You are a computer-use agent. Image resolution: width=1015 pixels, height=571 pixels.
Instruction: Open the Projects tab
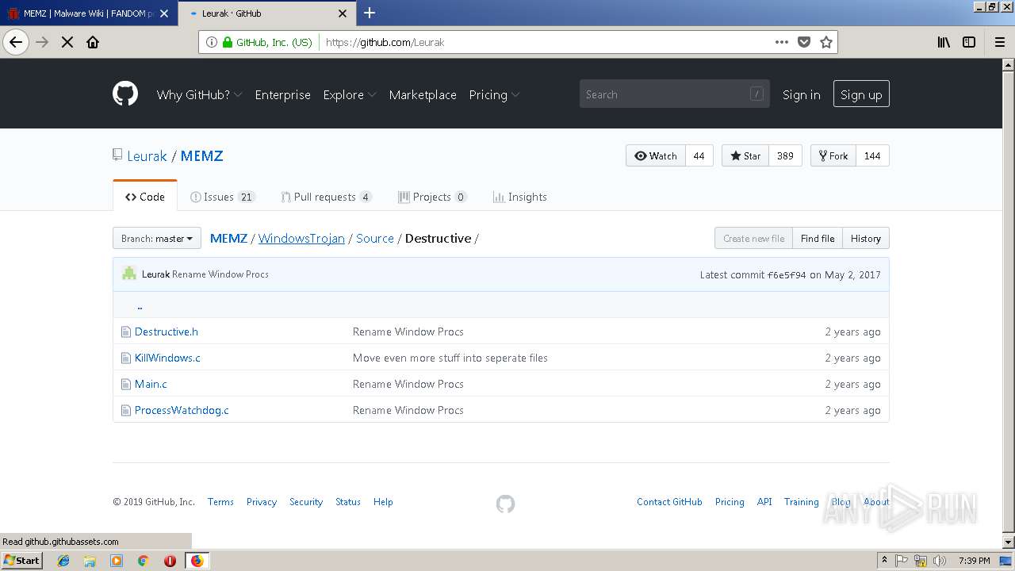(x=432, y=197)
